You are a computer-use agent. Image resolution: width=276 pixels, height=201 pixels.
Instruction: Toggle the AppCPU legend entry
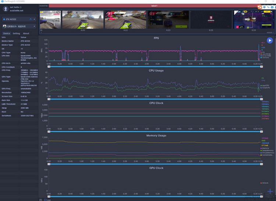point(265,85)
